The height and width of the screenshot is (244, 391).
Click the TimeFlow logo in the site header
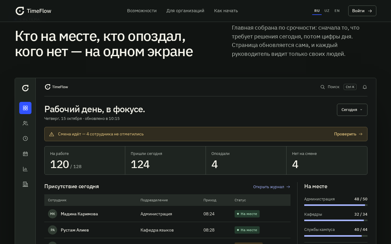coord(33,11)
